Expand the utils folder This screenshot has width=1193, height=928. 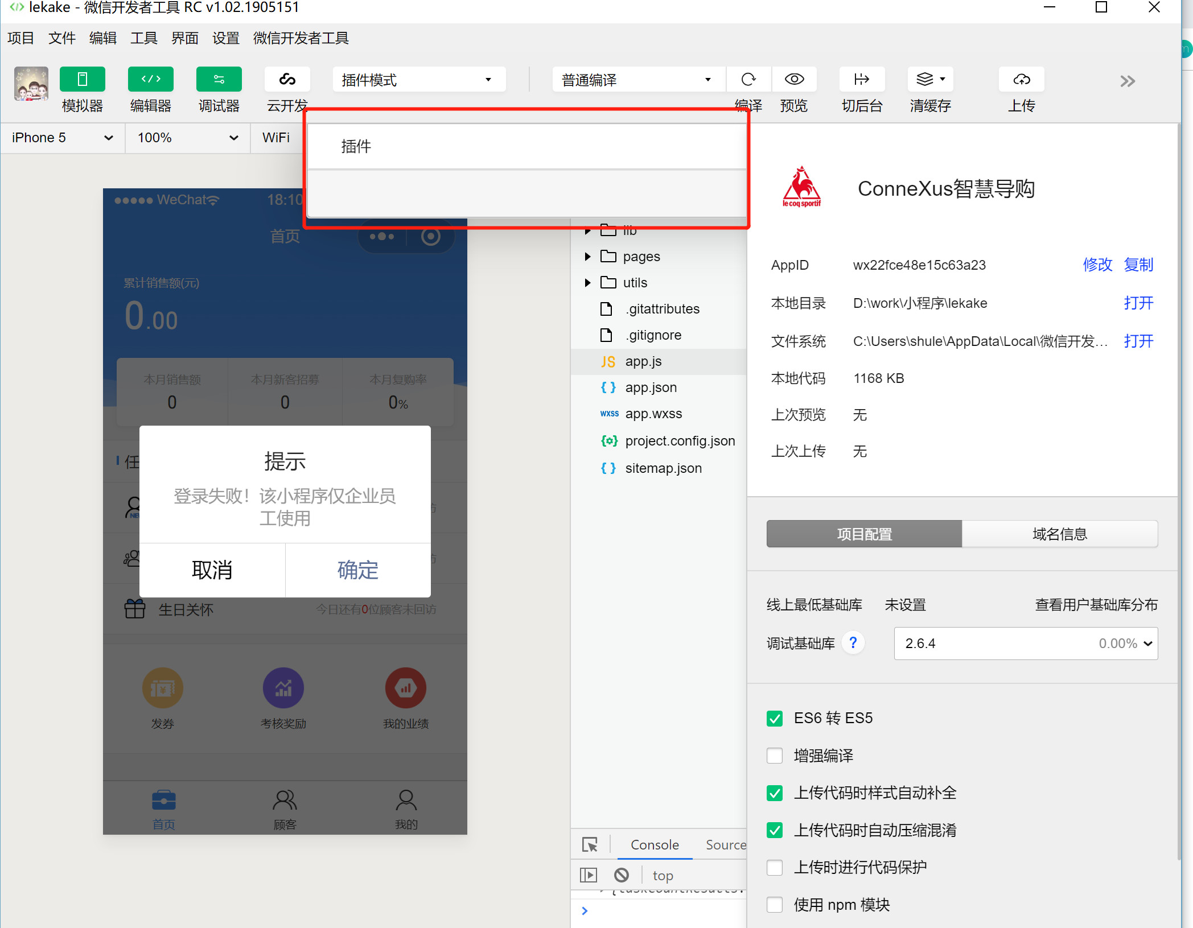pyautogui.click(x=588, y=283)
